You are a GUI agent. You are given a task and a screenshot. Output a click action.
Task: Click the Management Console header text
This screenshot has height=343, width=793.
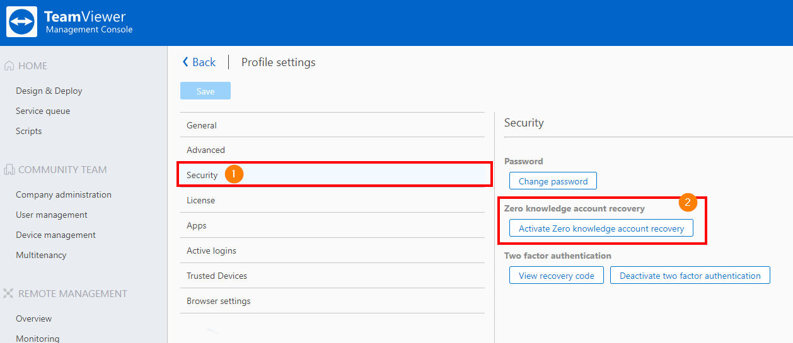pyautogui.click(x=90, y=30)
